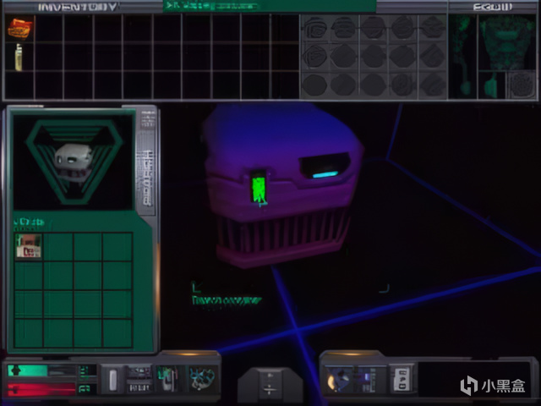Click the upper small display panel beside white button
This screenshot has width=541, height=406.
point(139,372)
